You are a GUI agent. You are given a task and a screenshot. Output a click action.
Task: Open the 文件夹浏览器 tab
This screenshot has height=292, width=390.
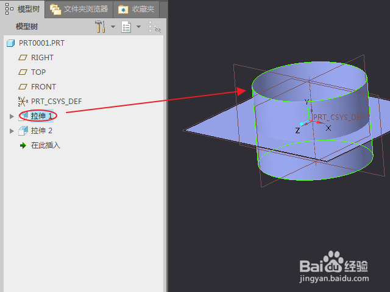(79, 9)
